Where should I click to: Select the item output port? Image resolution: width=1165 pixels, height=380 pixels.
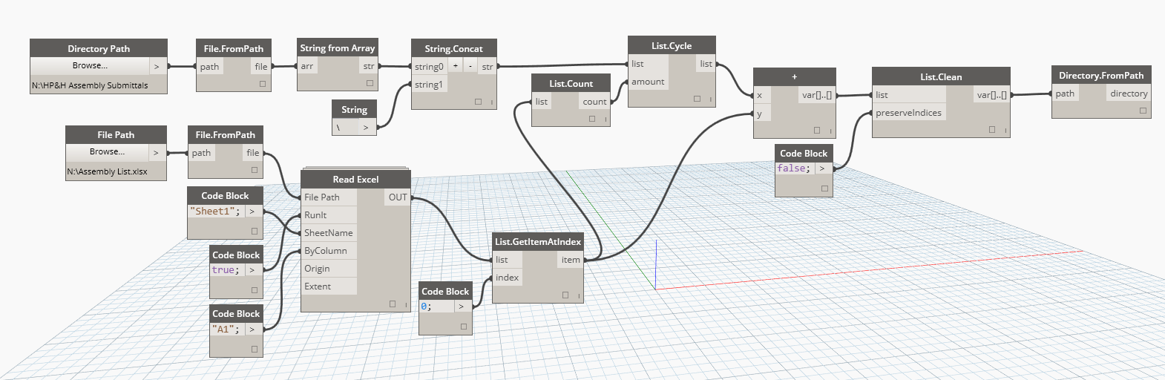[571, 260]
